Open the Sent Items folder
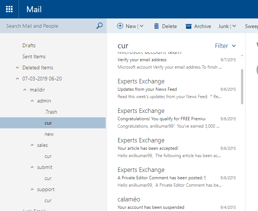Screen dimensions: 258x211 pyautogui.click(x=34, y=57)
